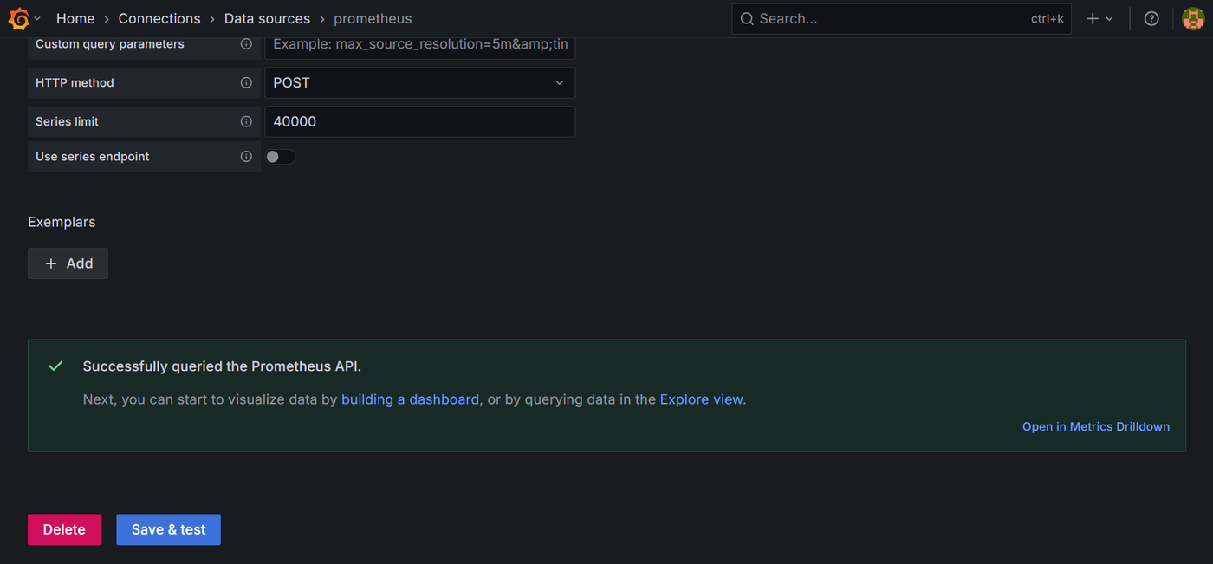Click the Series limit field showing 40000
The height and width of the screenshot is (564, 1213).
[419, 122]
